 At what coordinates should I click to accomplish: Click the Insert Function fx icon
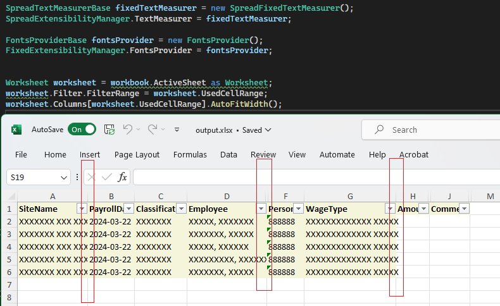[122, 177]
